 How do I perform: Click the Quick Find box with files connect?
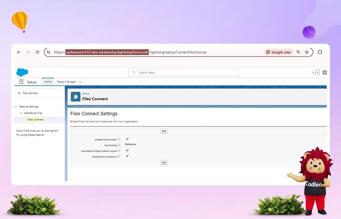pos(38,93)
